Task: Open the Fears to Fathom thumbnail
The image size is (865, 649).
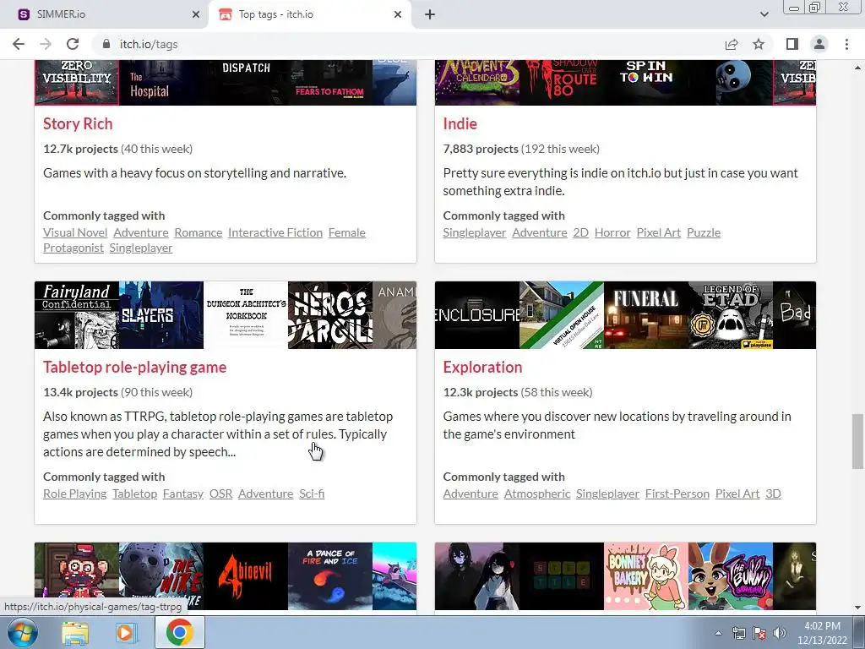Action: (x=330, y=83)
